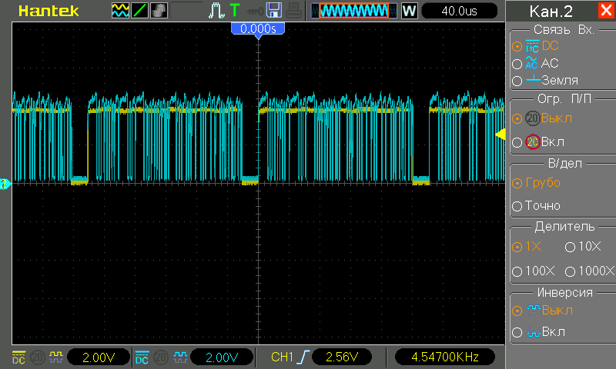
Task: Click the pulse trigger status icon
Action: click(x=216, y=10)
